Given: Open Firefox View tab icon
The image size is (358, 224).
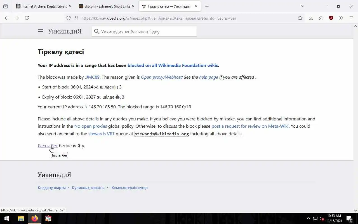Looking at the screenshot, I should 6,6.
